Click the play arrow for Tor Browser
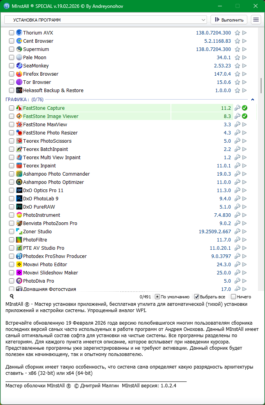The height and width of the screenshot is (405, 265). click(x=244, y=82)
